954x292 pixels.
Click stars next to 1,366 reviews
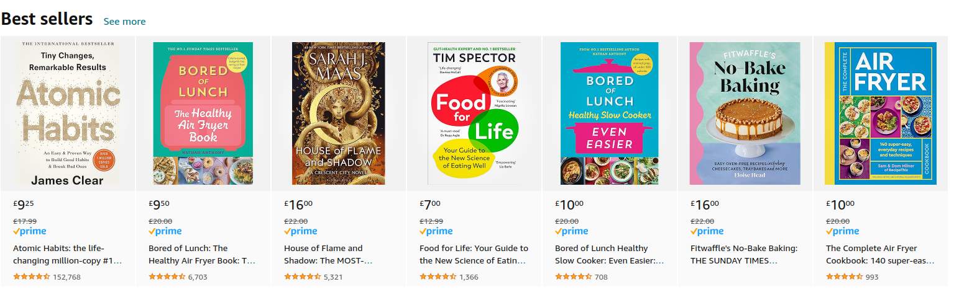(438, 277)
